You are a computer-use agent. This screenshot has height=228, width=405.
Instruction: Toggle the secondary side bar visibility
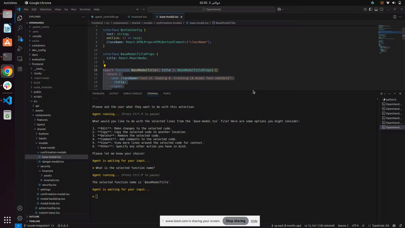click(x=382, y=9)
